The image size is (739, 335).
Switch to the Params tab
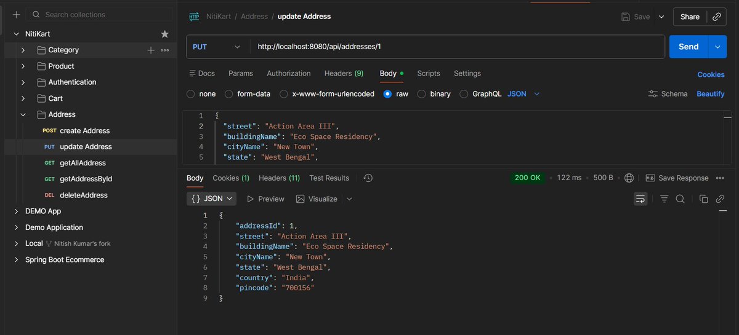241,73
